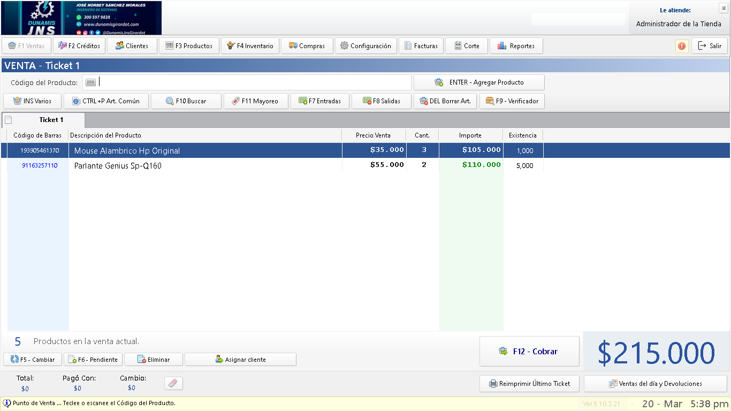Screen dimensions: 731x411
Task: Open the Facturas module
Action: click(421, 46)
